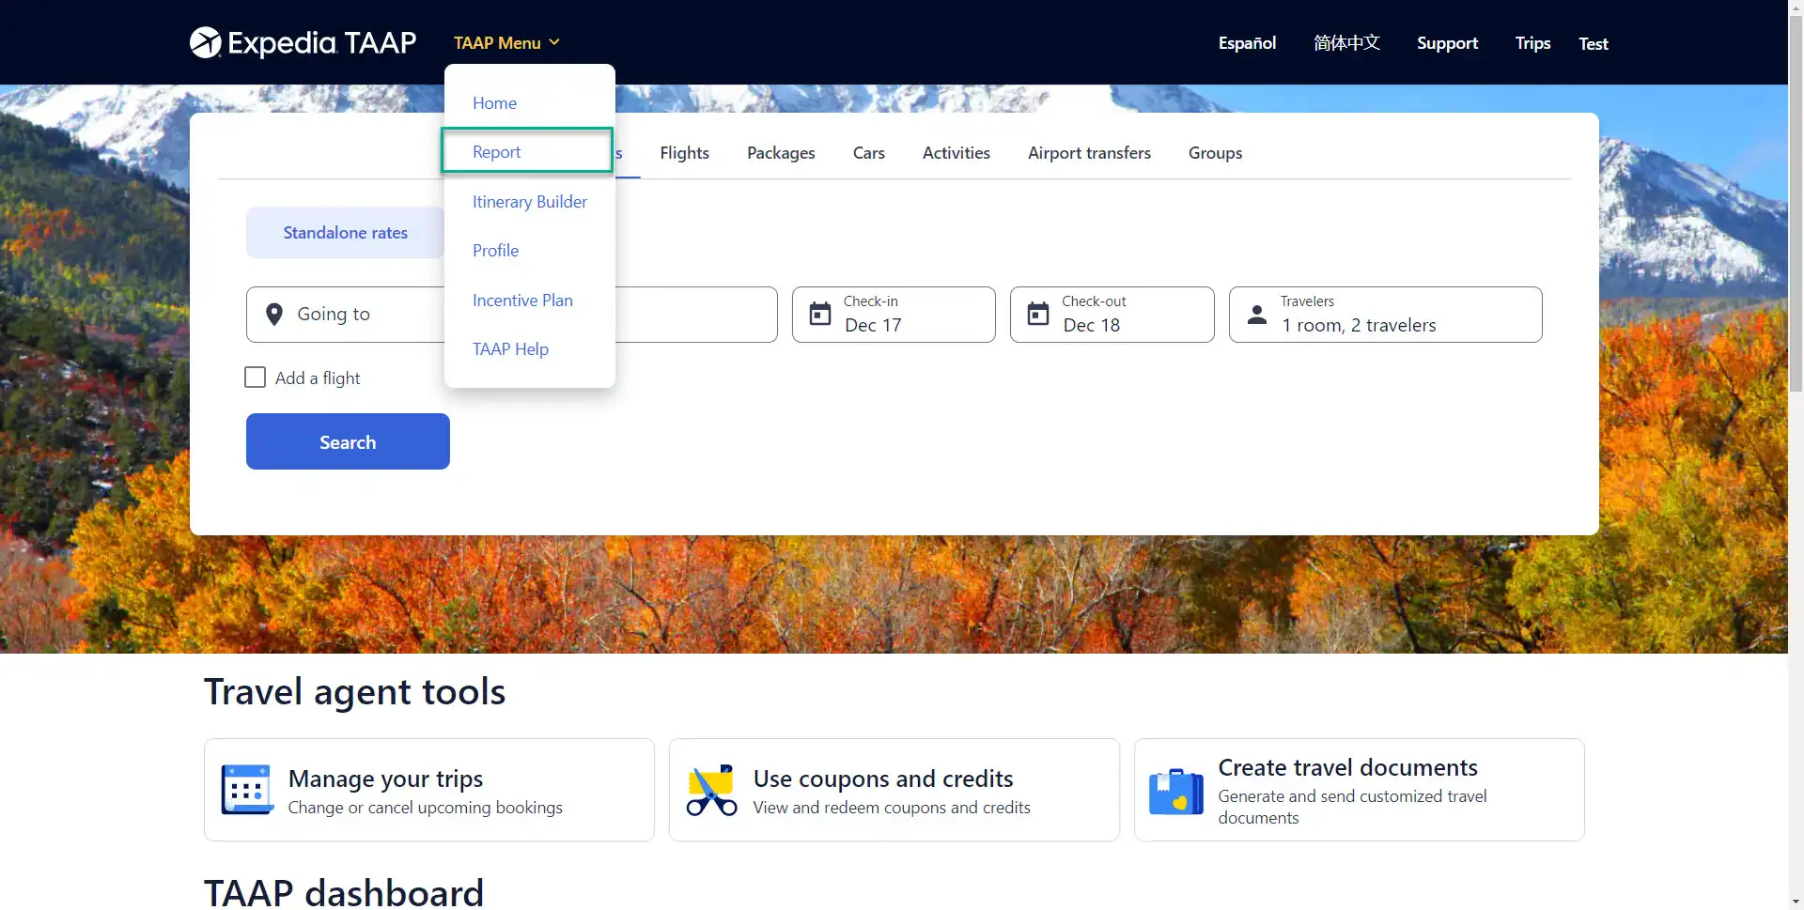Open the Check-out date picker
1804x910 pixels.
point(1112,315)
